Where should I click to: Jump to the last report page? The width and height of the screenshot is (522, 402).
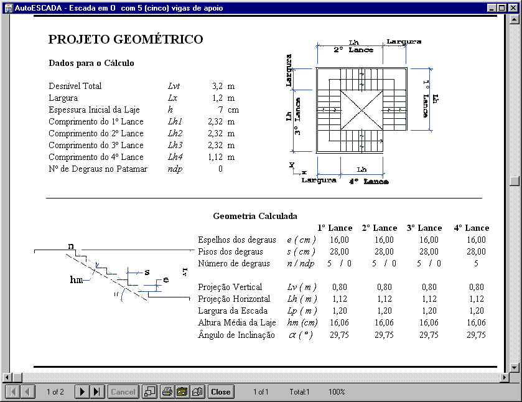click(97, 392)
